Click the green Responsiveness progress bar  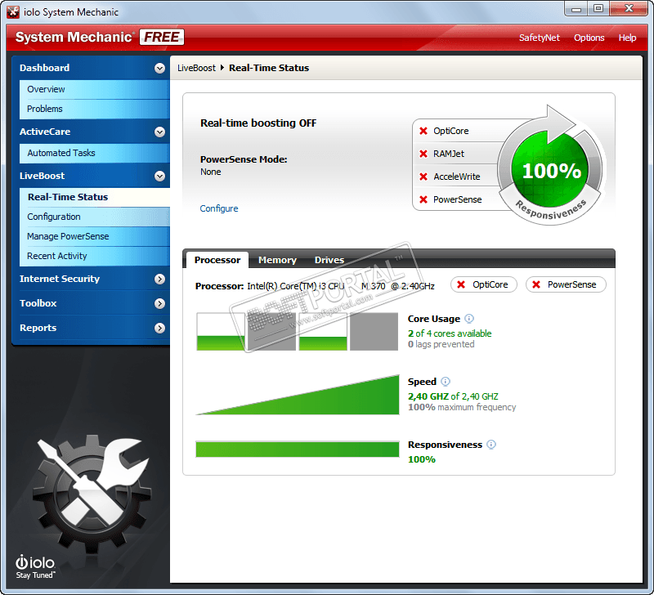point(298,450)
